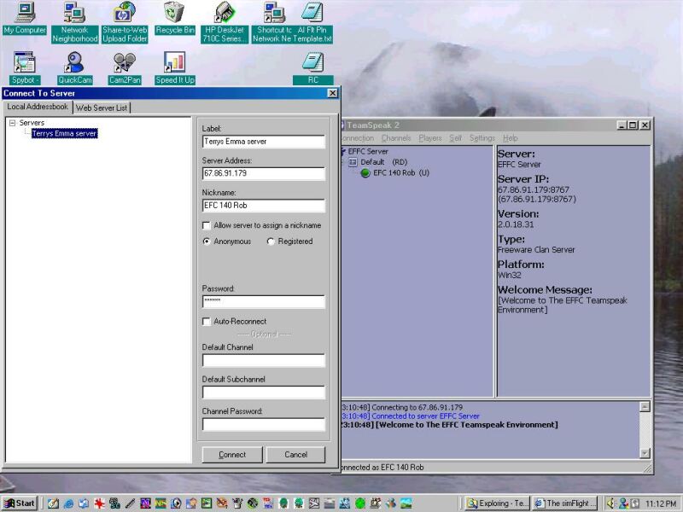Click the Cancel button

[x=295, y=455]
